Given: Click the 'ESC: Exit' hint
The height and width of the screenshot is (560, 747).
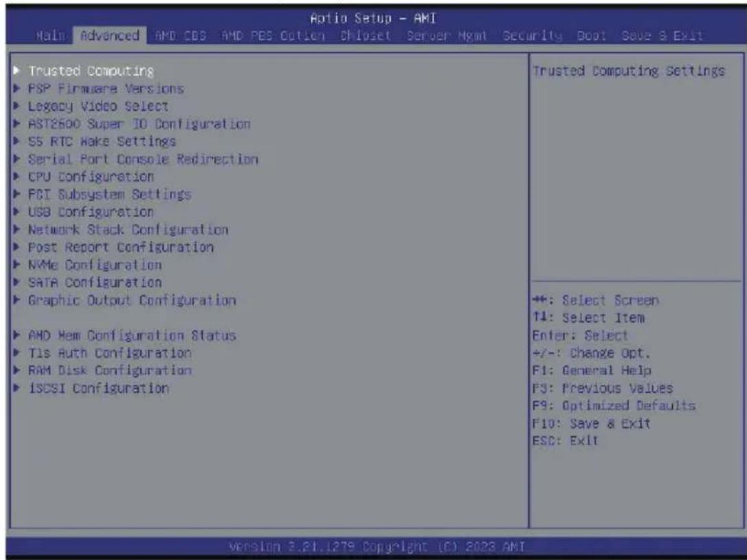Looking at the screenshot, I should [x=565, y=441].
